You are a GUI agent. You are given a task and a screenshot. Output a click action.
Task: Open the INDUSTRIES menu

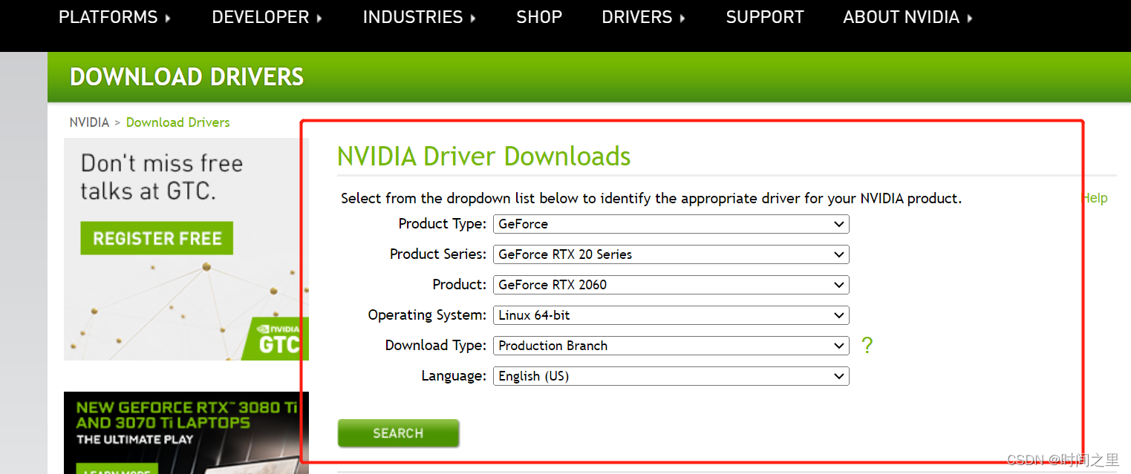point(420,17)
